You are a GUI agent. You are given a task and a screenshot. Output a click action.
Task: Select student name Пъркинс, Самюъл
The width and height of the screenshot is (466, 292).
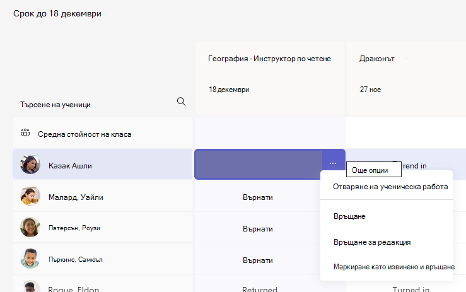[x=76, y=260]
